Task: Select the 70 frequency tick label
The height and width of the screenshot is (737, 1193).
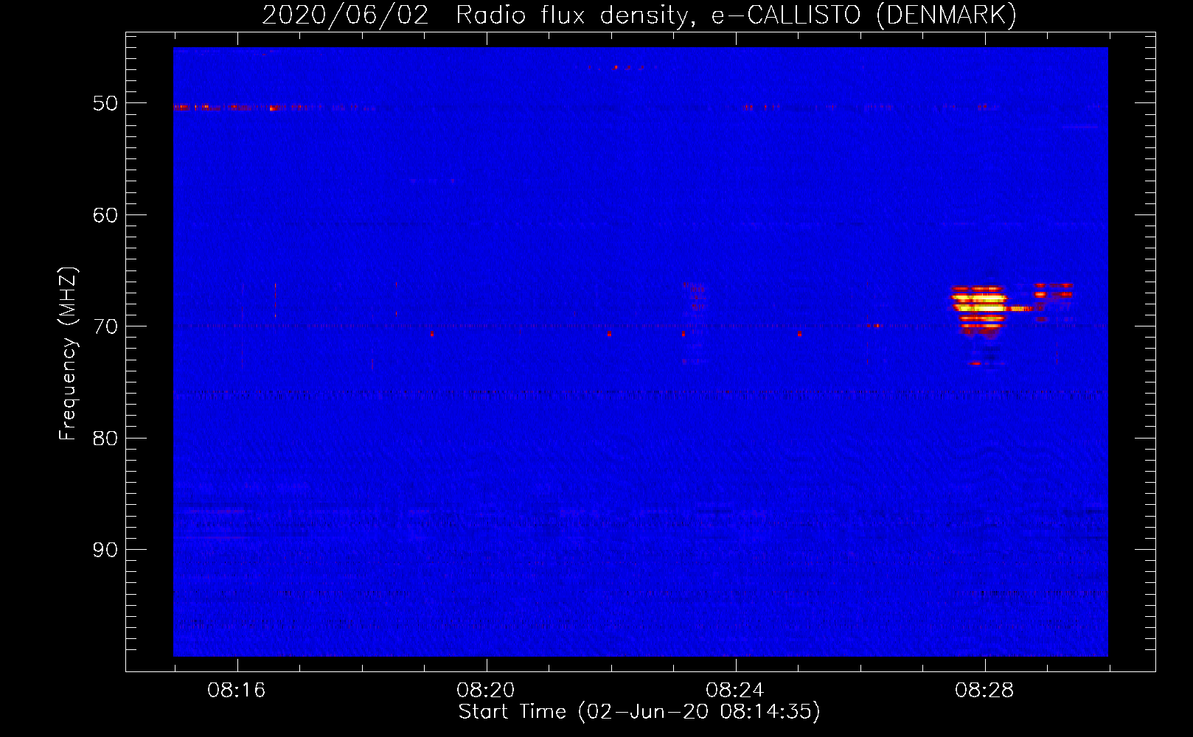Action: pyautogui.click(x=105, y=326)
